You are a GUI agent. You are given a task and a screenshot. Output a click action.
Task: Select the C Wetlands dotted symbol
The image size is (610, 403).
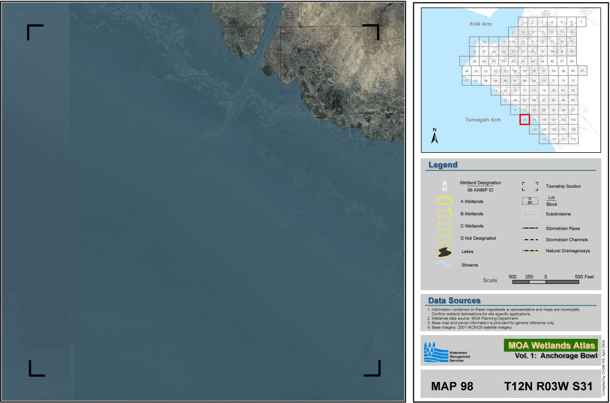(445, 226)
